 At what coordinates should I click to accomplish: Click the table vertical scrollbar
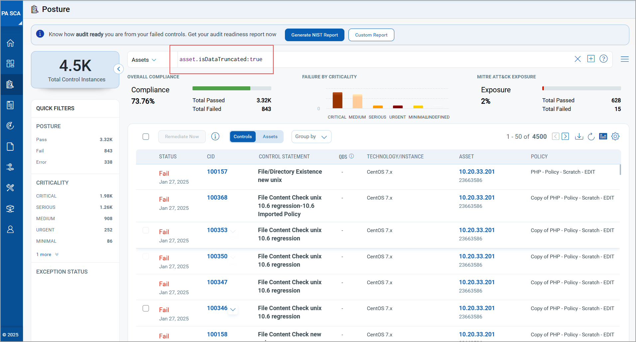pos(620,169)
